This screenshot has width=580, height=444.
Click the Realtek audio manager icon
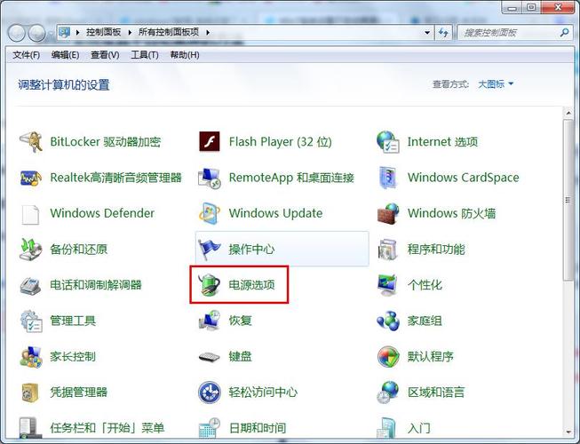(x=30, y=178)
